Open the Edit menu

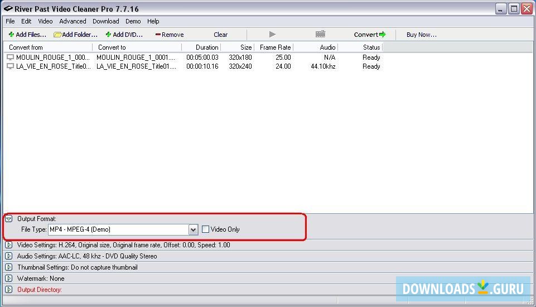point(26,21)
